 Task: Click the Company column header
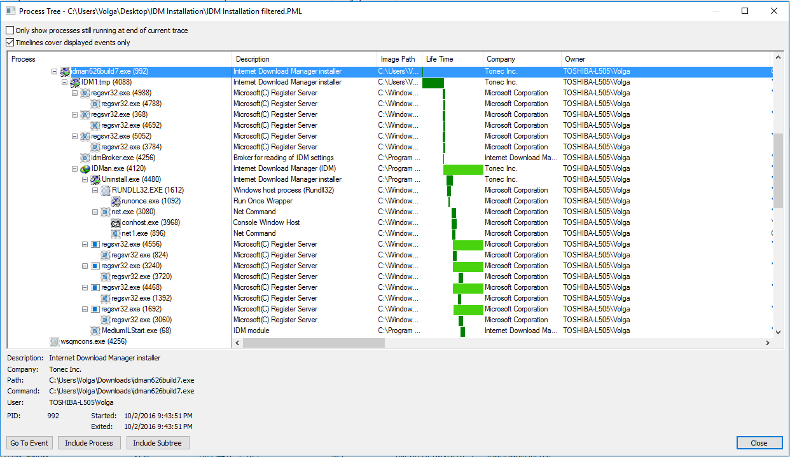click(x=522, y=59)
